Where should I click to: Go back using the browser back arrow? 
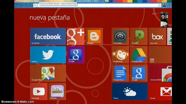[17, 5]
